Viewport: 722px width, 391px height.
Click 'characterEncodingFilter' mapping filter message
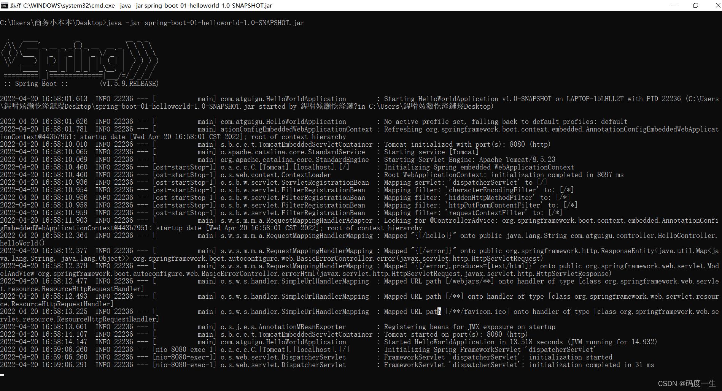tap(479, 190)
